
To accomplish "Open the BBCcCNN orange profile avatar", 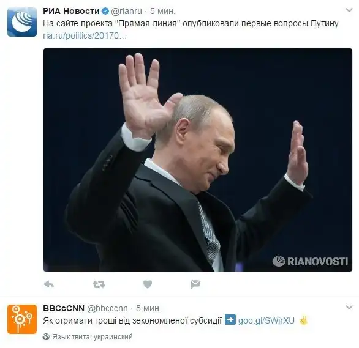I will point(22,319).
